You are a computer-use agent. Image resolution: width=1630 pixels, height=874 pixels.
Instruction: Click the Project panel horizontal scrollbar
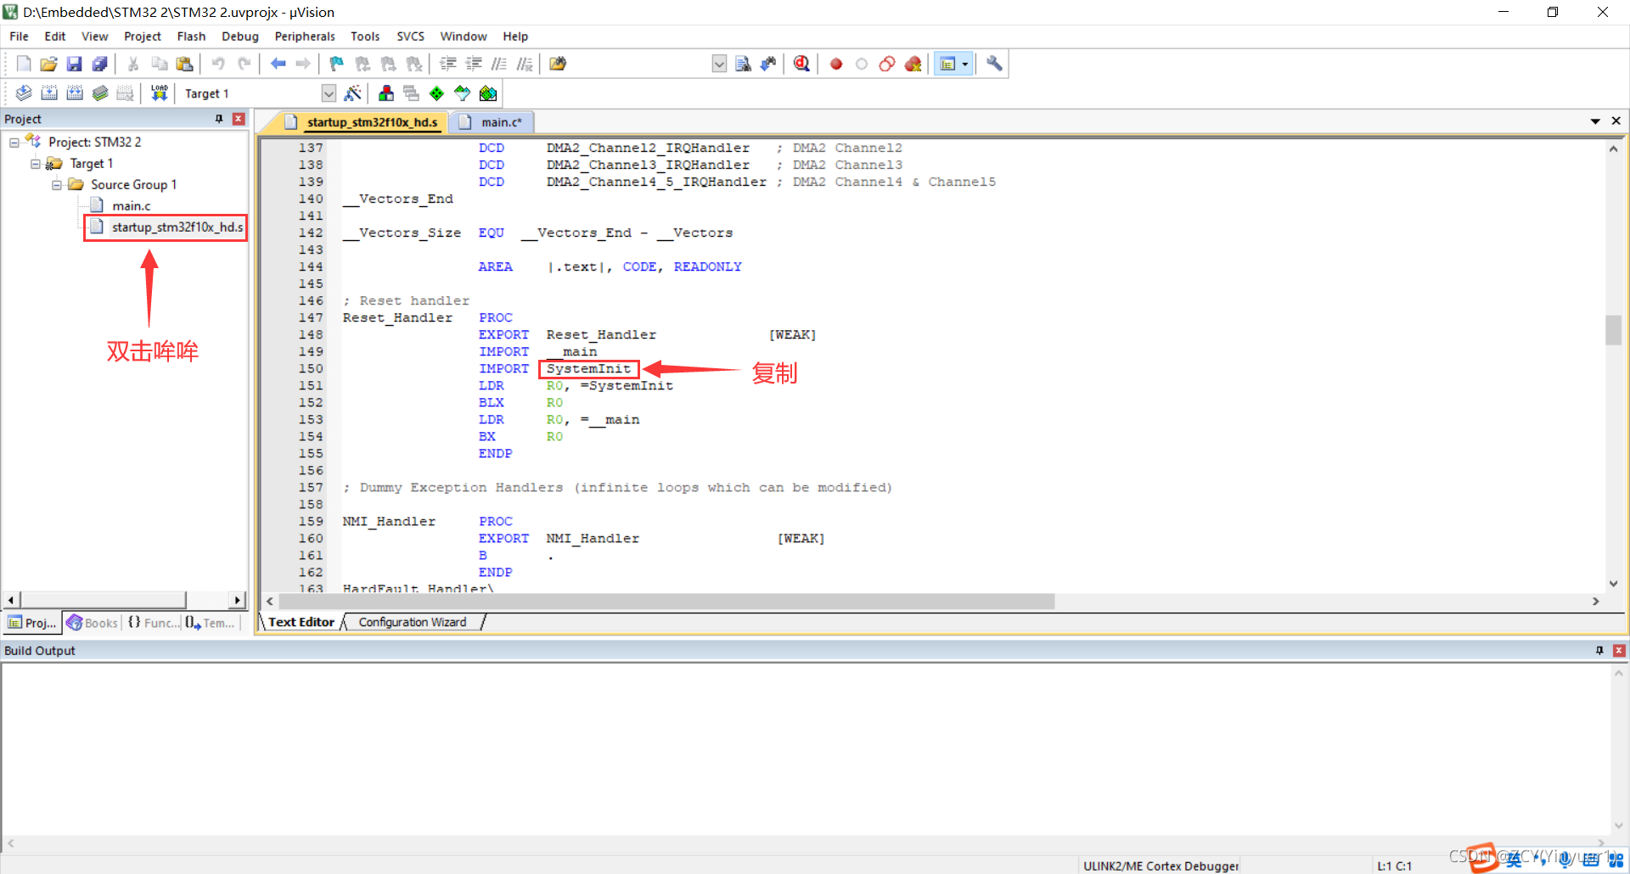pos(104,600)
